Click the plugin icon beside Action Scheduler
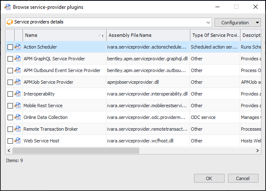This screenshot has height=191, width=266. tap(18, 47)
